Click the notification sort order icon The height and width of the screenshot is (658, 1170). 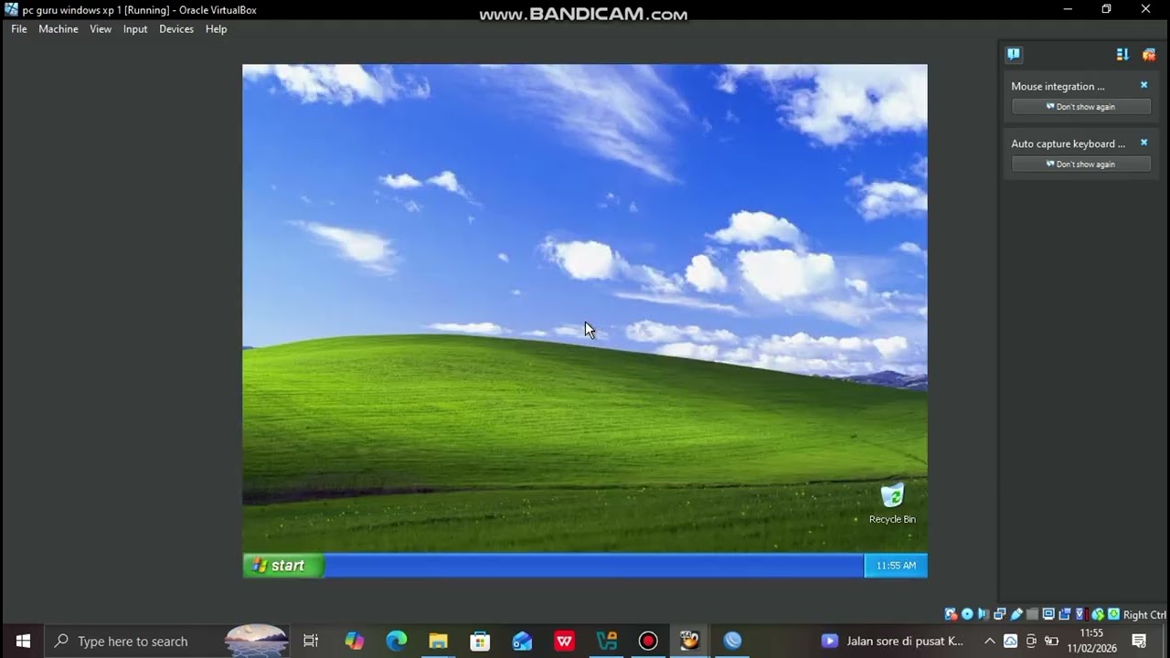[1122, 54]
